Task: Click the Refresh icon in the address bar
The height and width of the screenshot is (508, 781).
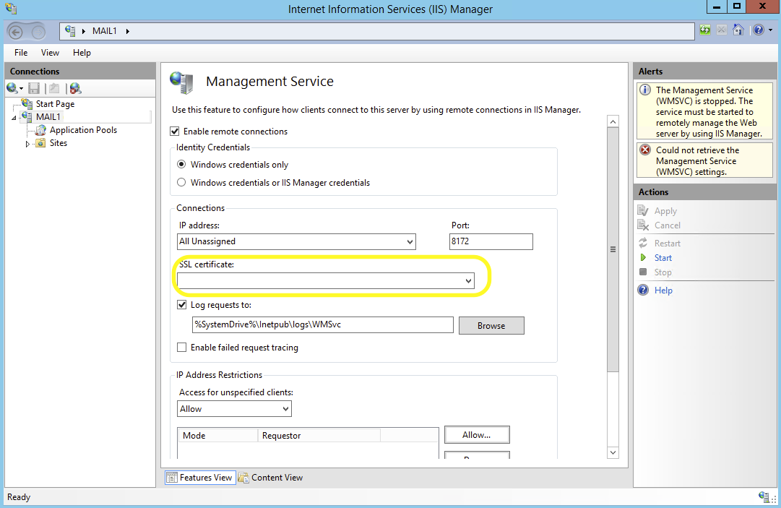Action: [x=704, y=30]
